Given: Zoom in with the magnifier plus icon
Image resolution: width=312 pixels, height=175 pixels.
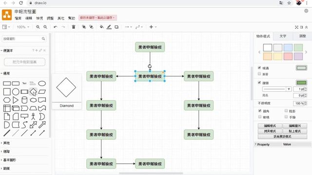Looking at the screenshot, I should (38, 27).
